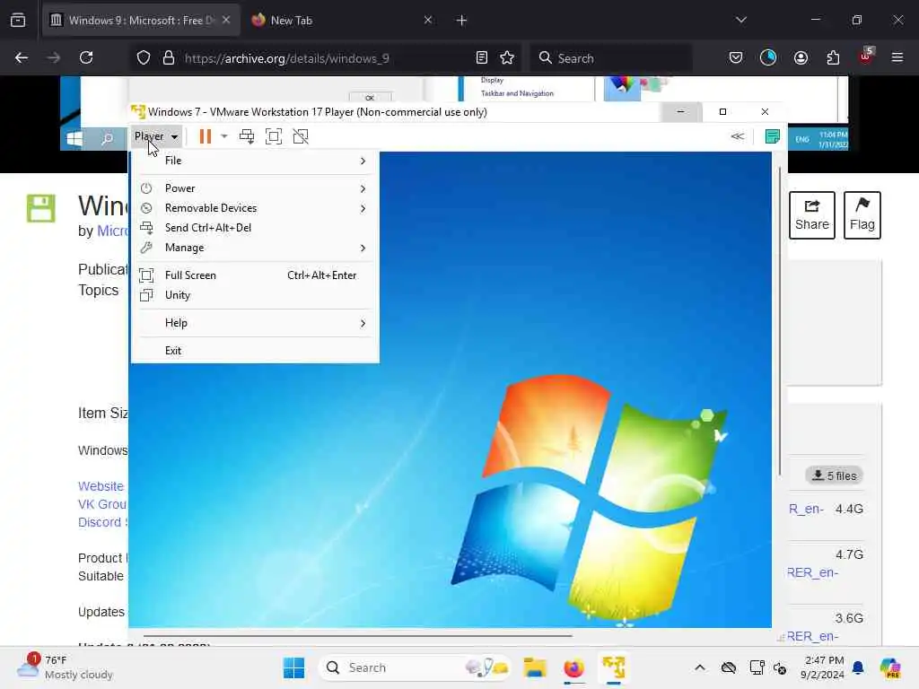
Task: Expand the File submenu
Action: tap(255, 161)
